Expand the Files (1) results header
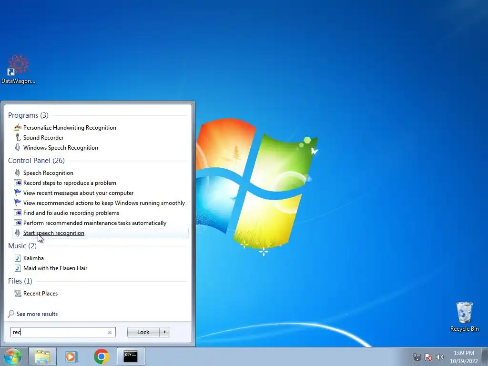 20,281
